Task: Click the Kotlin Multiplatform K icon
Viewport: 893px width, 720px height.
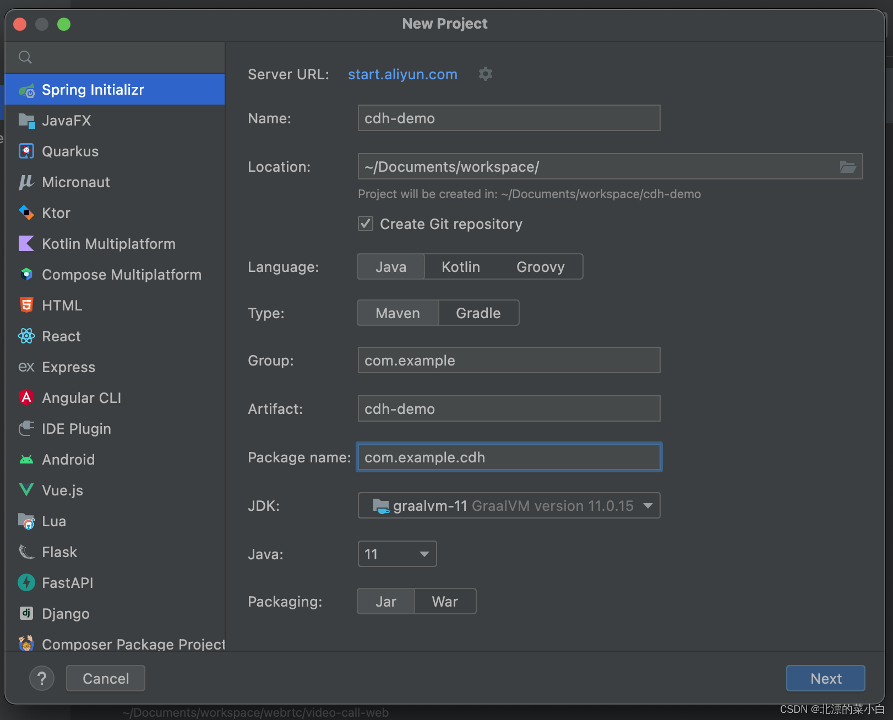Action: [x=26, y=243]
